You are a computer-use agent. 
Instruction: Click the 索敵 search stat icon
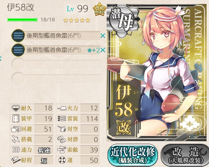(x=62, y=150)
